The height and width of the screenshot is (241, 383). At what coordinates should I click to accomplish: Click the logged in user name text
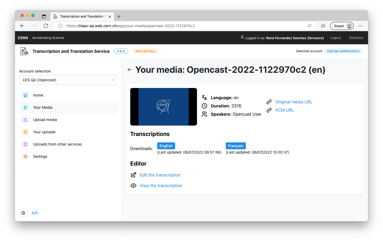[295, 38]
